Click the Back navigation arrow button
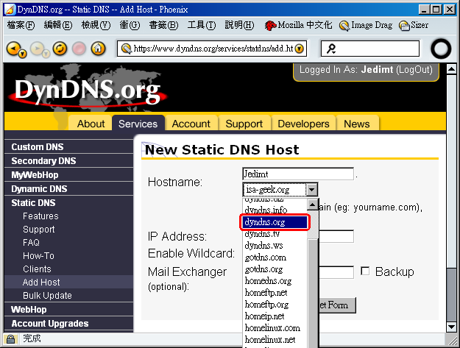Viewport: 460px width, 348px height. click(14, 48)
